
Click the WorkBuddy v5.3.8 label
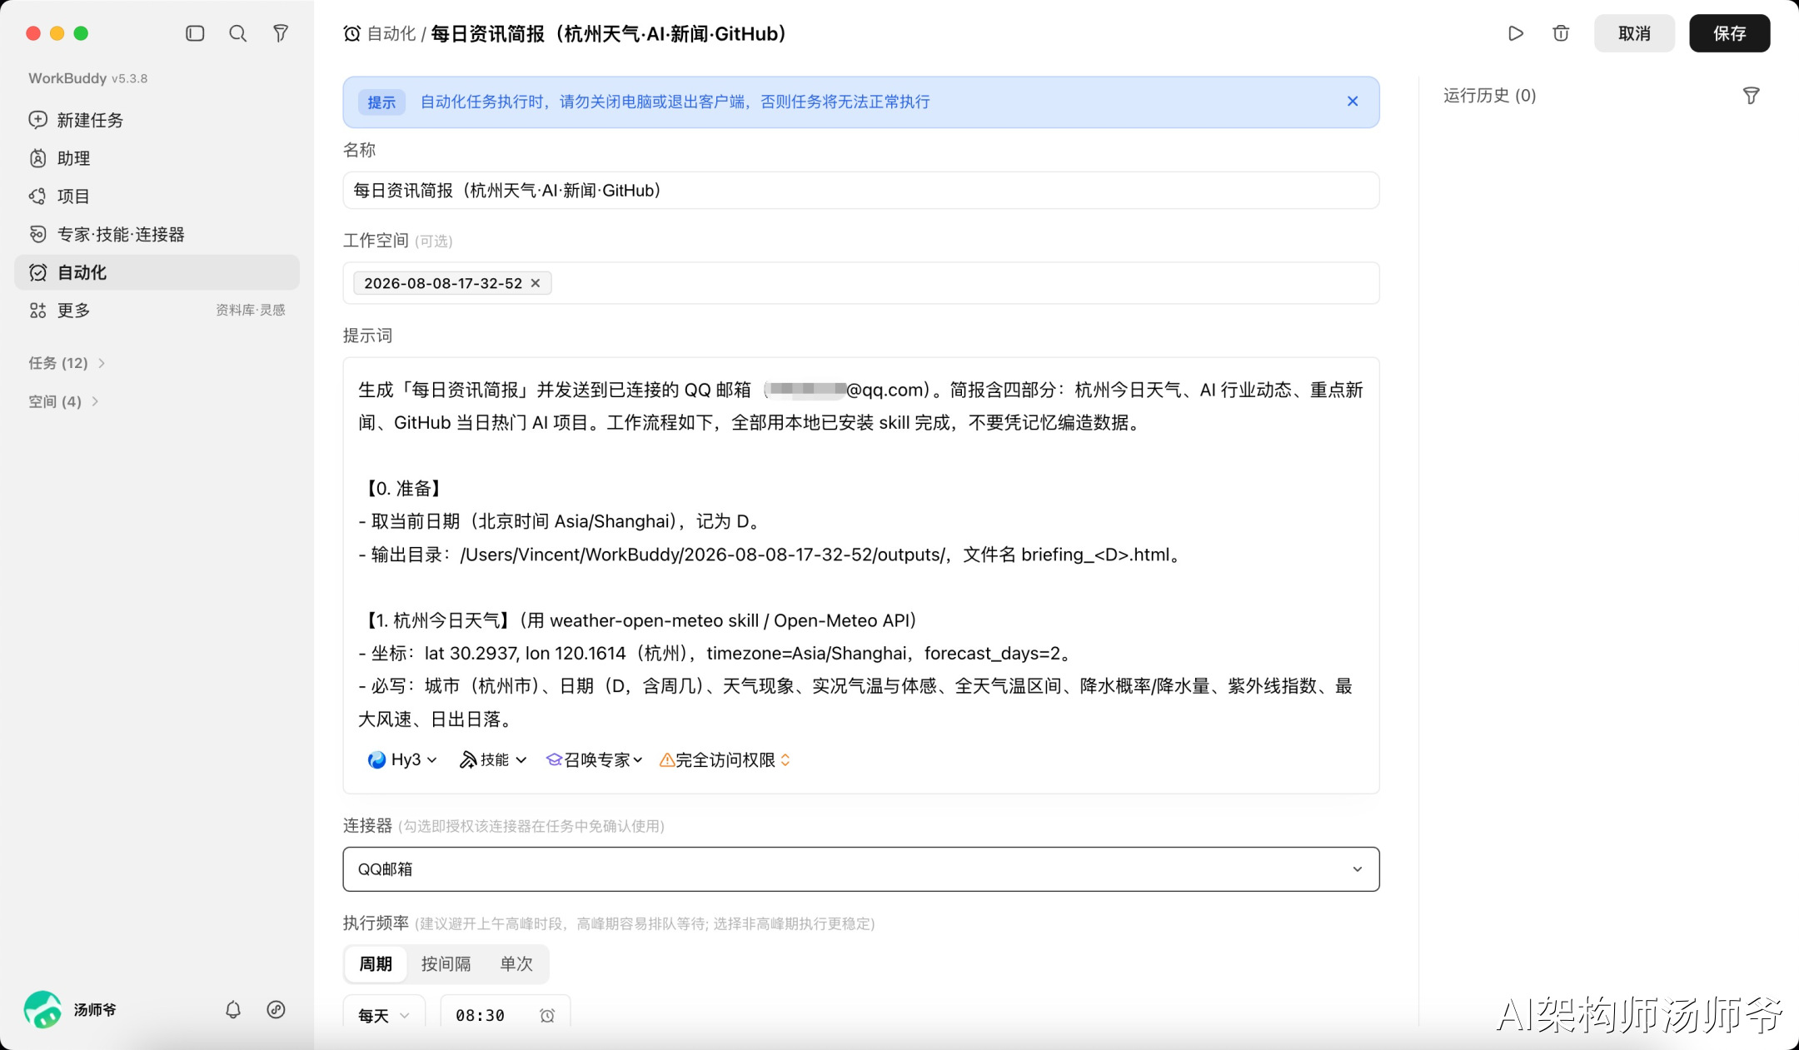[x=87, y=77]
